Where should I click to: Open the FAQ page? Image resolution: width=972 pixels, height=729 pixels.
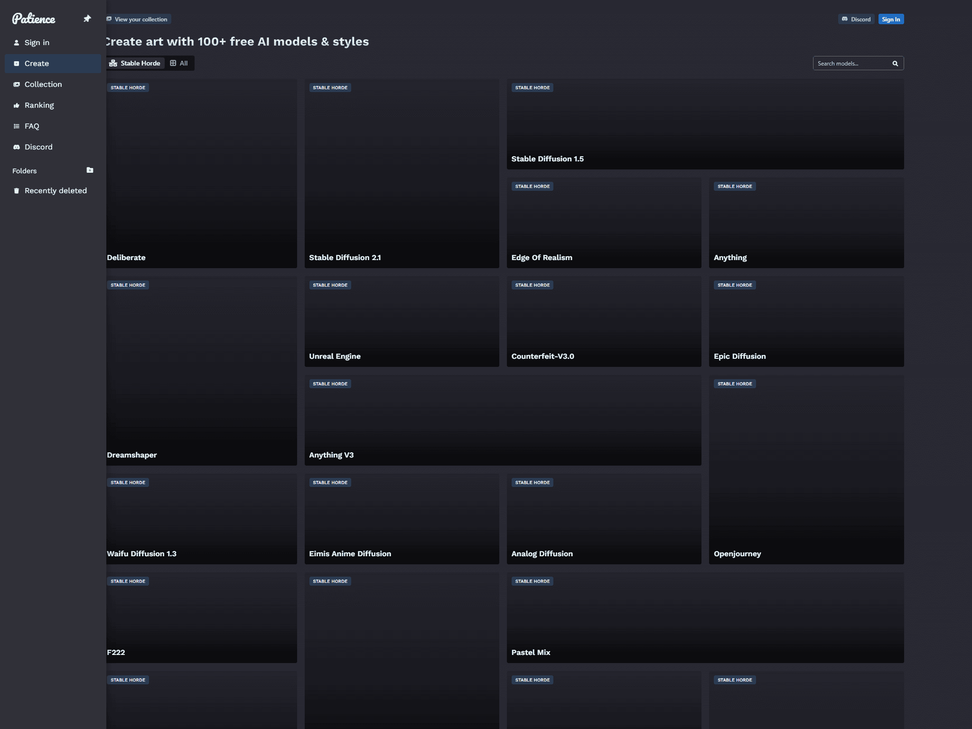coord(53,126)
